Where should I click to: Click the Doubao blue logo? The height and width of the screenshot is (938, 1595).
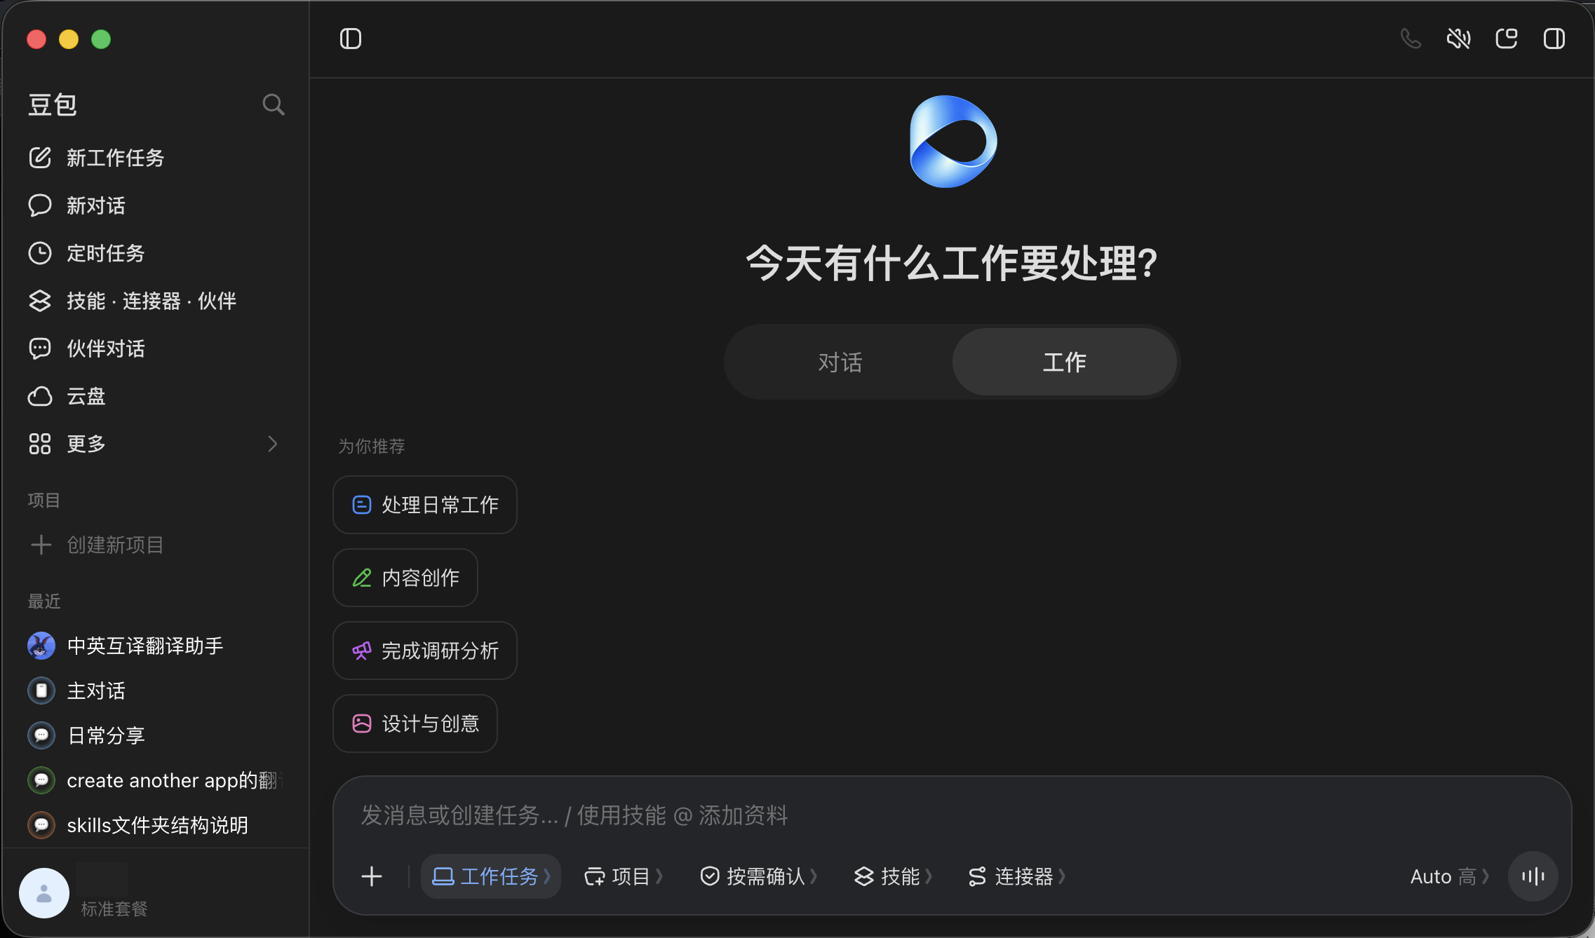click(953, 142)
